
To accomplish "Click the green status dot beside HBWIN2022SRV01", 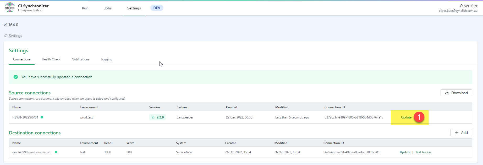I will point(42,117).
